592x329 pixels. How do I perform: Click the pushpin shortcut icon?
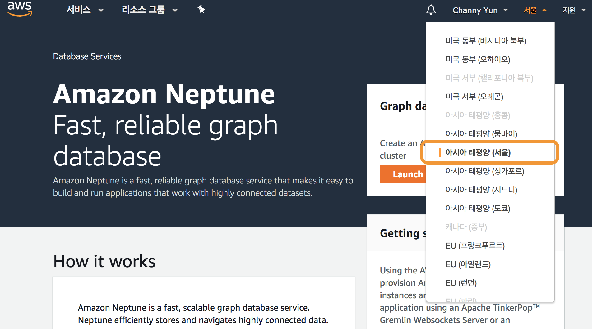pyautogui.click(x=201, y=10)
